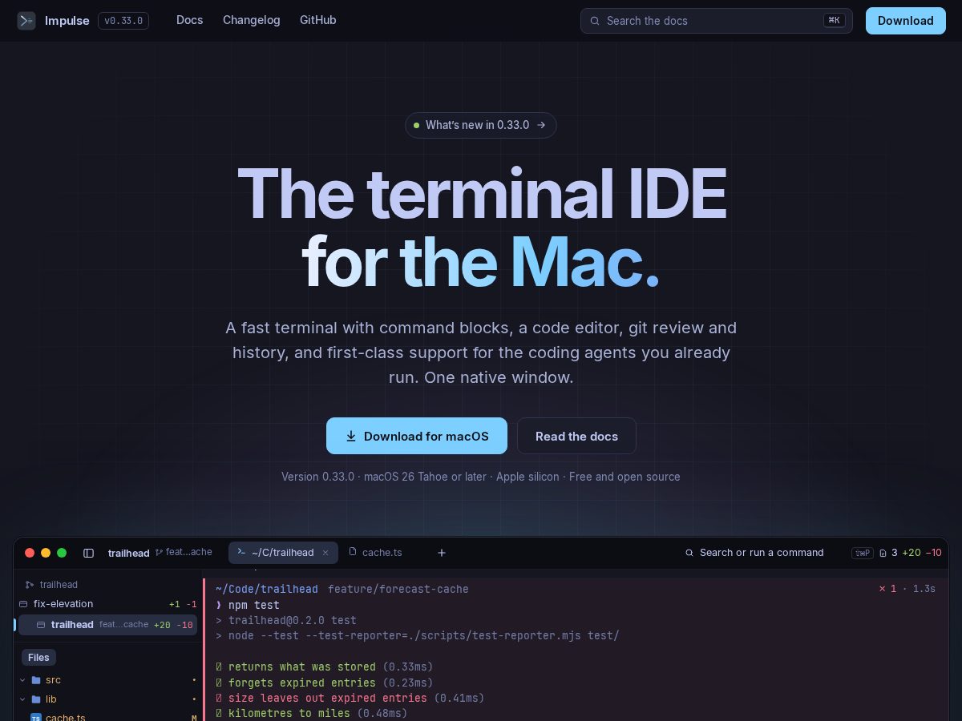This screenshot has width=962, height=721.
Task: Click feature/forecast-cache branch in terminal
Action: [x=398, y=589]
